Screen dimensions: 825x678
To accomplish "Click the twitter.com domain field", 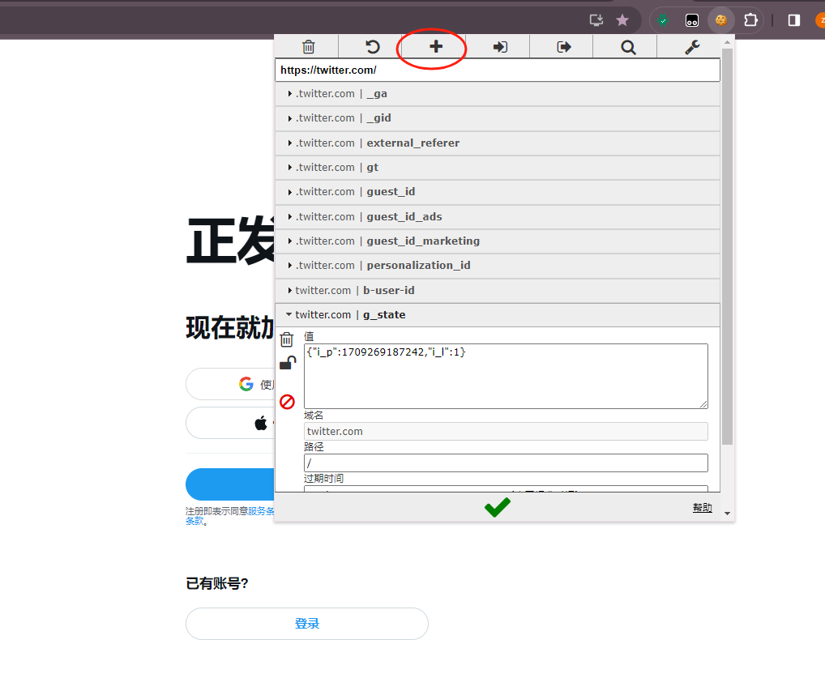I will coord(506,431).
